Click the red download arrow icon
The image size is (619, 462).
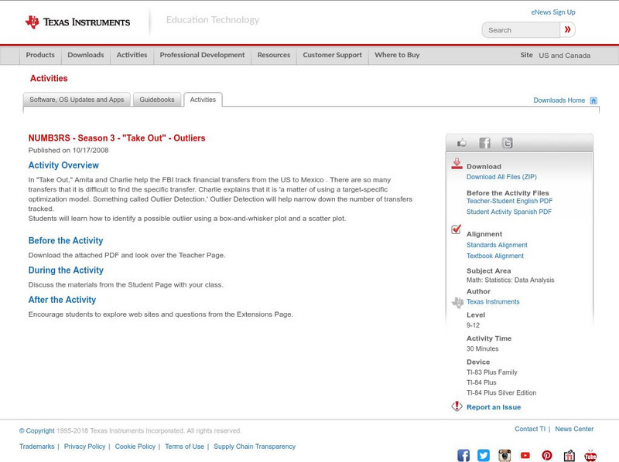tap(457, 164)
